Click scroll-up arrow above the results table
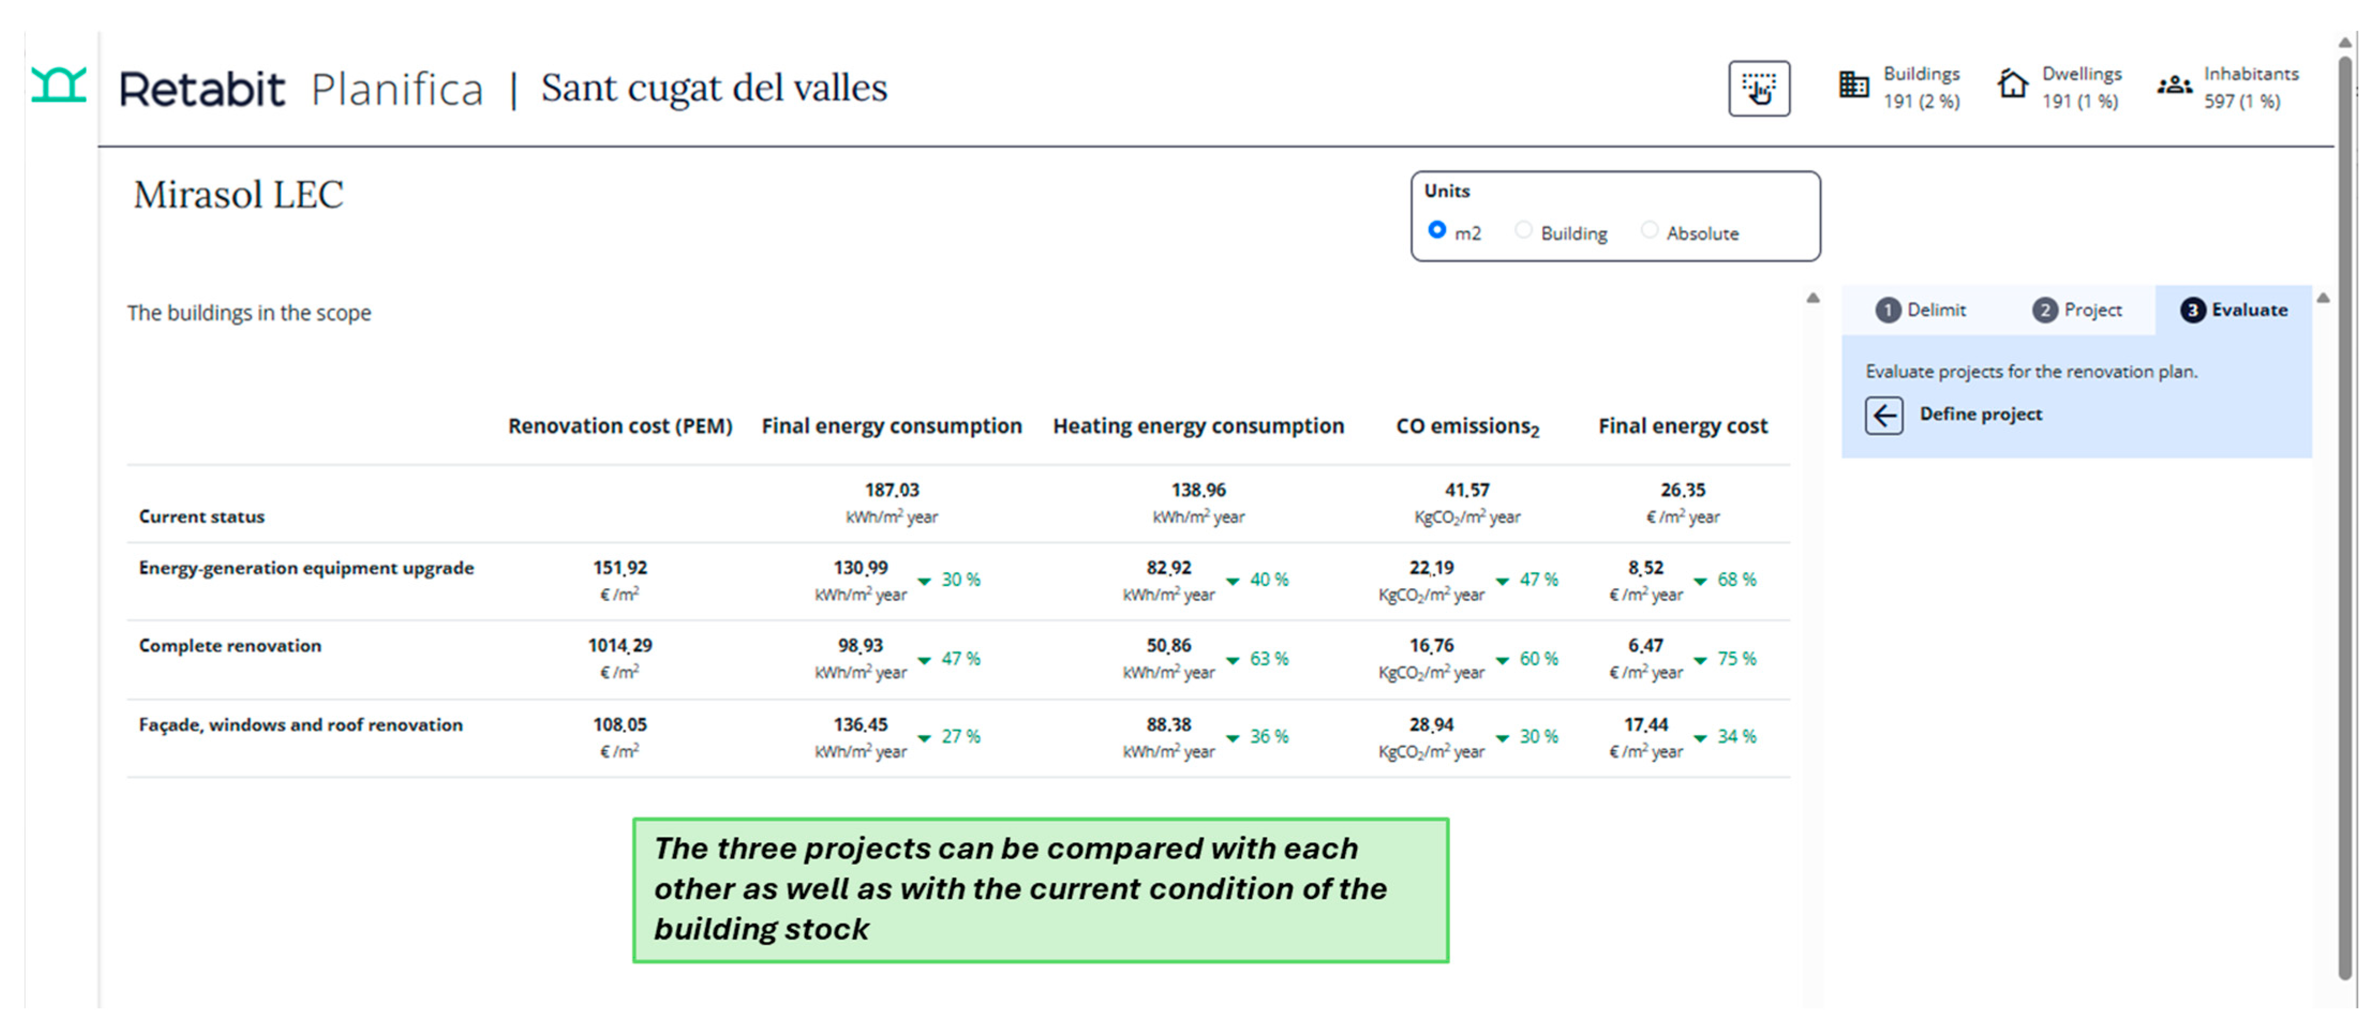 (x=1812, y=298)
